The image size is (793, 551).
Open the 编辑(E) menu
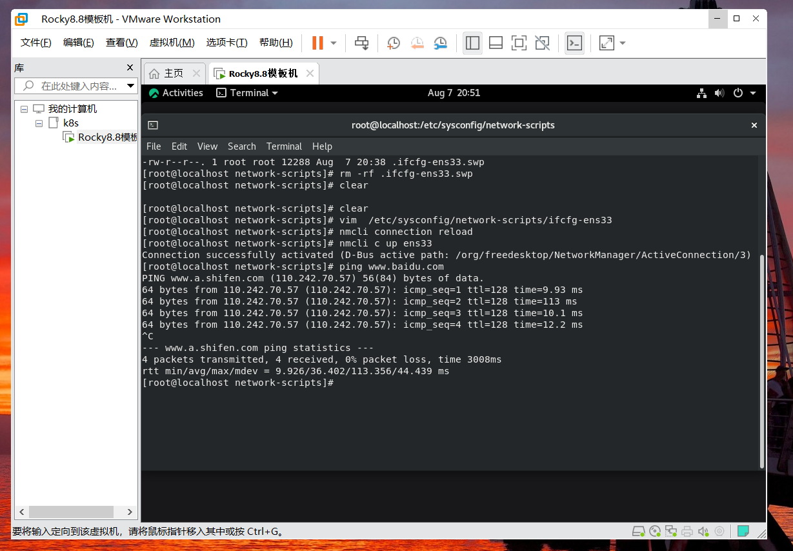click(x=79, y=43)
